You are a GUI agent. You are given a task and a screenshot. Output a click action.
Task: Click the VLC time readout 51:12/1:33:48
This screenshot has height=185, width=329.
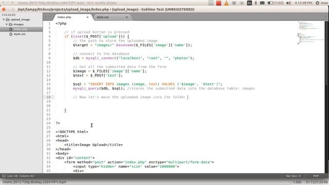point(317,182)
